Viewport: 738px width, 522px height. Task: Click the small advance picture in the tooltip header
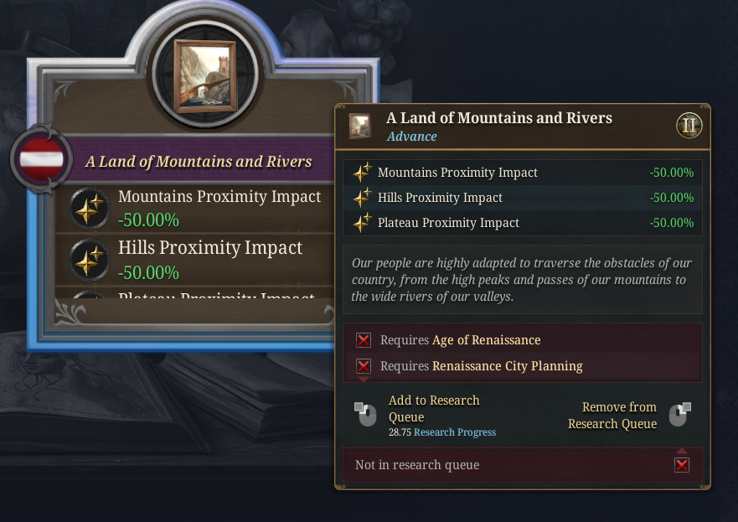pyautogui.click(x=361, y=126)
